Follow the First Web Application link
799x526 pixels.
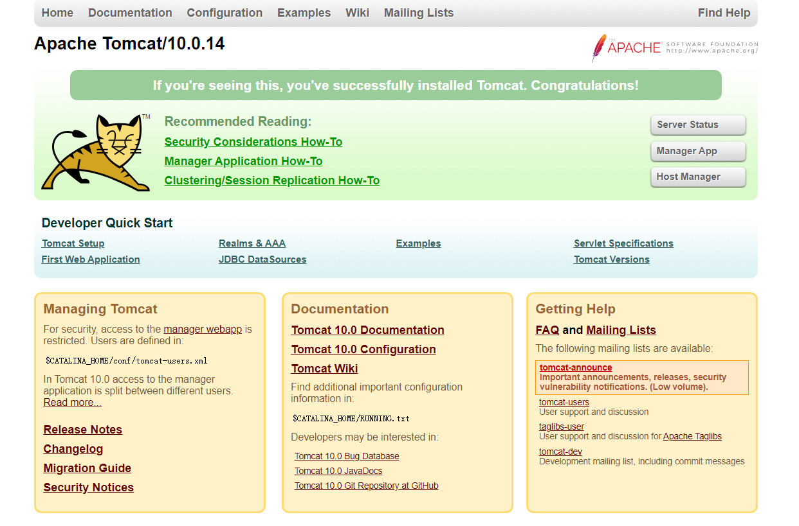[x=91, y=259]
